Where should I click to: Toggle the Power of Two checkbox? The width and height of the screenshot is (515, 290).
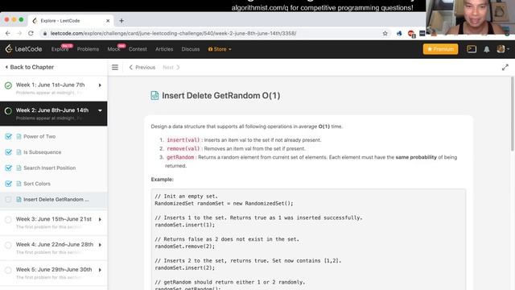click(9, 136)
